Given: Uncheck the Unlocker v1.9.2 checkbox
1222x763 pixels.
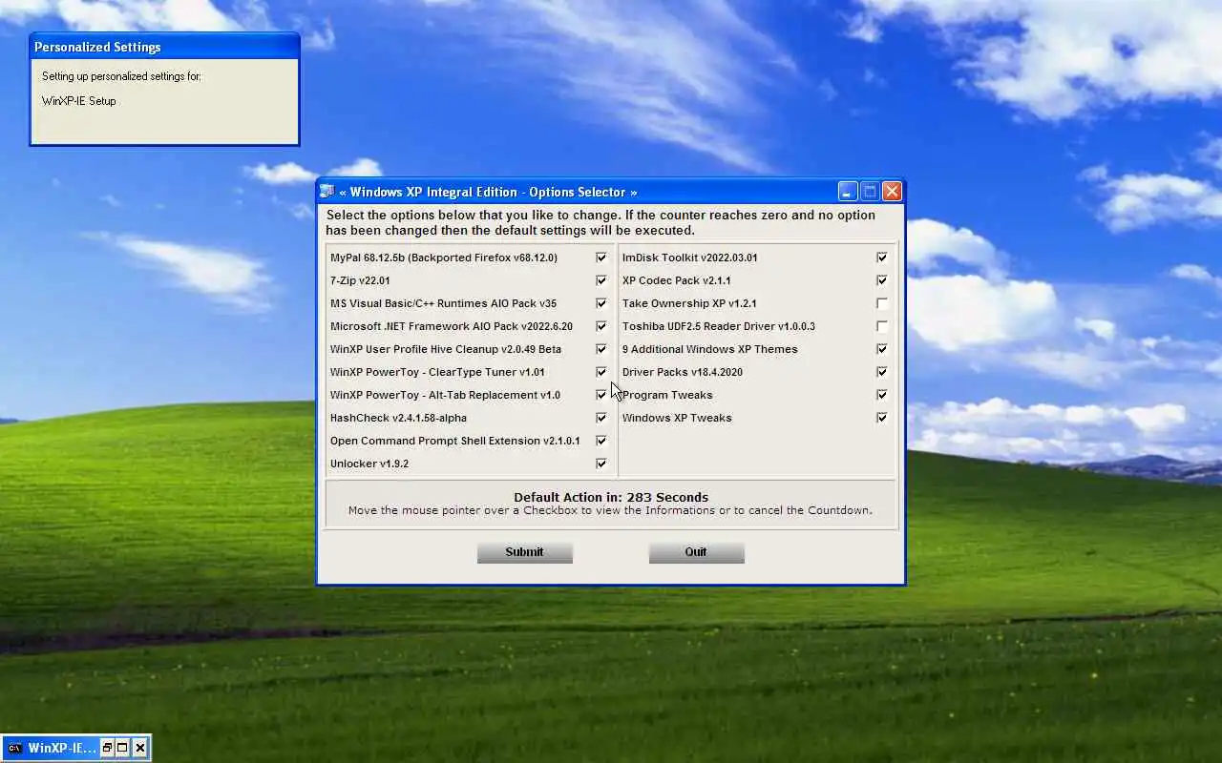Looking at the screenshot, I should (601, 464).
